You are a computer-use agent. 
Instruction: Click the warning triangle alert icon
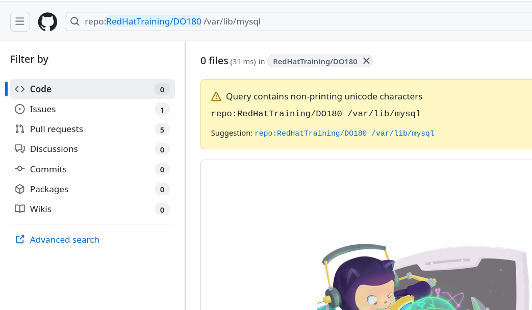[x=216, y=96]
